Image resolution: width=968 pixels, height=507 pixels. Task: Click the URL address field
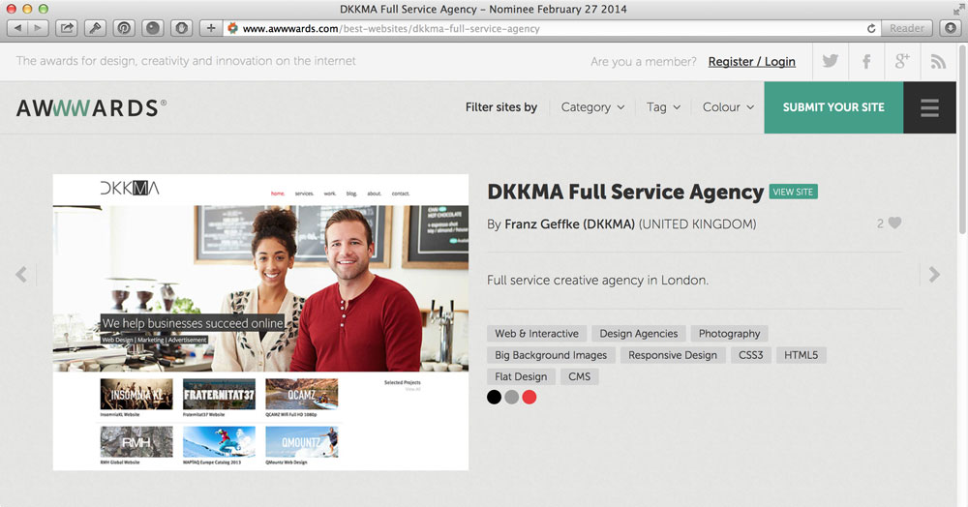point(552,28)
